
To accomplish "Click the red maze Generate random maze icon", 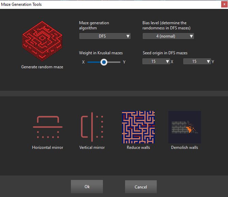I will (42, 41).
